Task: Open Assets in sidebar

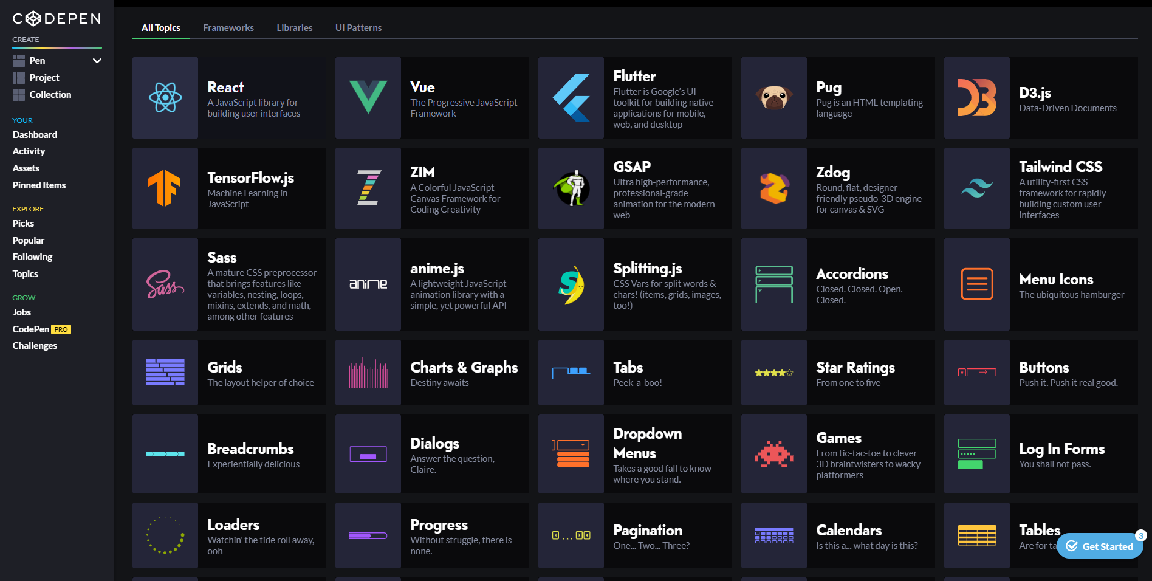Action: tap(26, 168)
